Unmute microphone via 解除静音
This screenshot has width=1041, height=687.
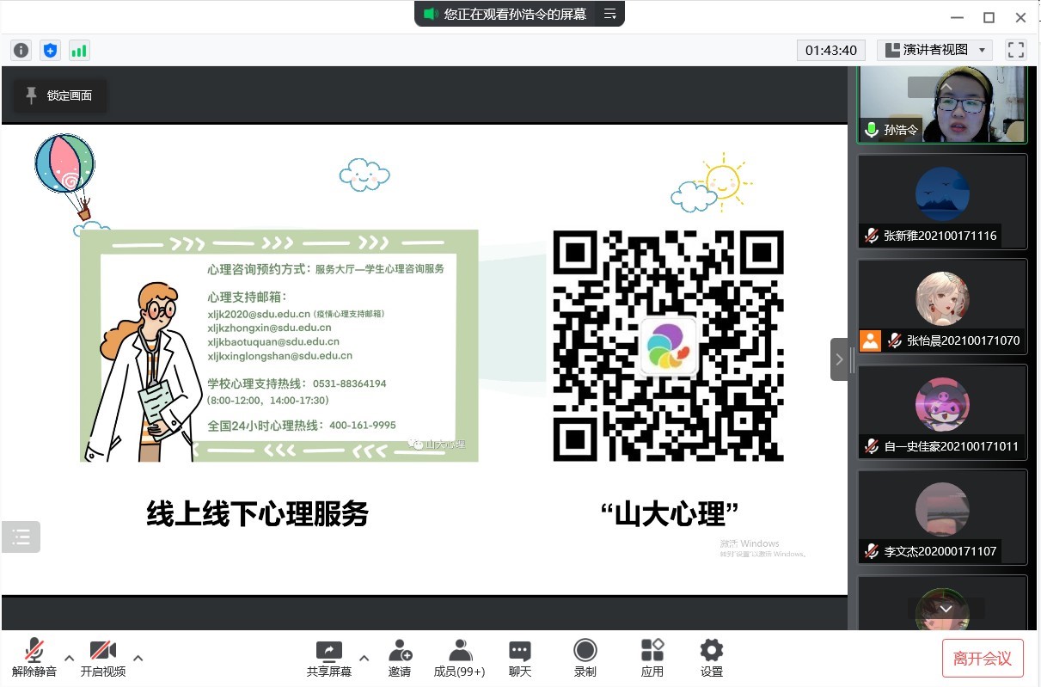pos(34,658)
